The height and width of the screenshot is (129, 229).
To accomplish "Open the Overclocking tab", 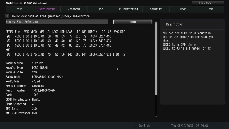I will (x=47, y=9).
